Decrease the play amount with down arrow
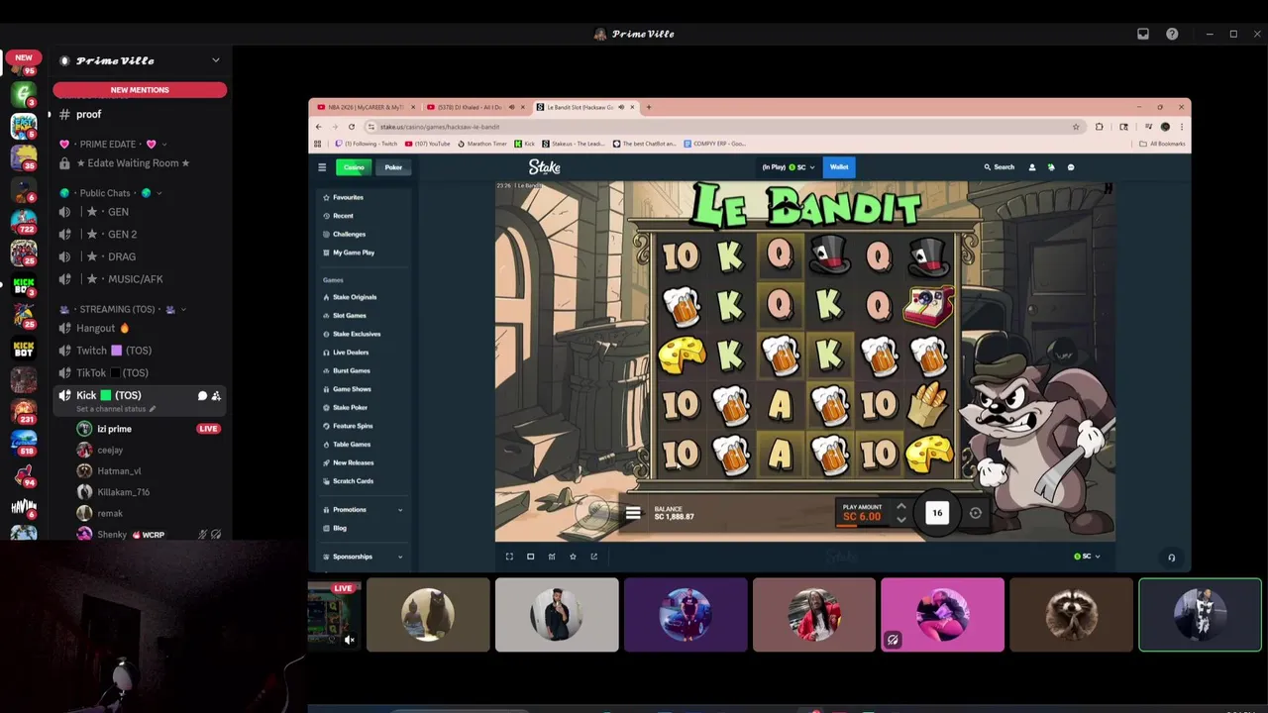The image size is (1268, 713). (x=900, y=520)
